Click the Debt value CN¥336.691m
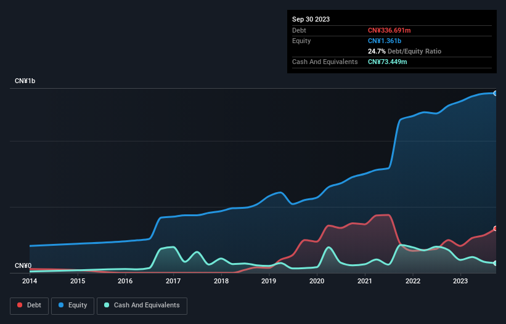Viewport: 506px width, 324px height. (x=389, y=30)
